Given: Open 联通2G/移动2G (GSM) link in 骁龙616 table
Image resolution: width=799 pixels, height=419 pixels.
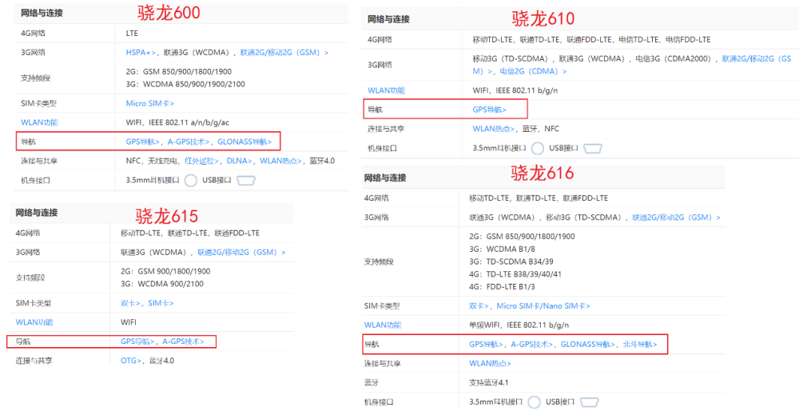Looking at the screenshot, I should click(x=676, y=217).
